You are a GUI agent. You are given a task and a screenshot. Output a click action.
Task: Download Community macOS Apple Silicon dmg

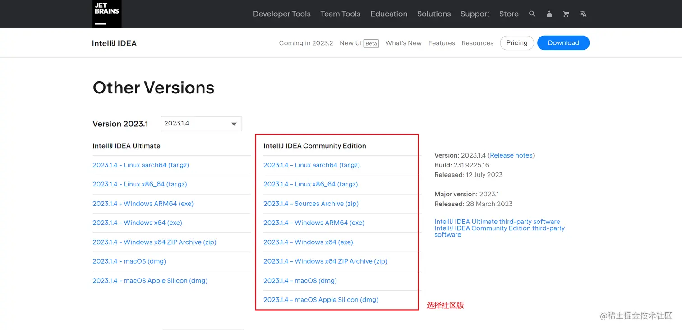[321, 300]
